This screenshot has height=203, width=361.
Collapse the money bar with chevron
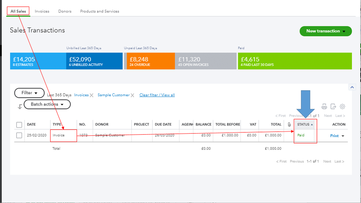[351, 87]
